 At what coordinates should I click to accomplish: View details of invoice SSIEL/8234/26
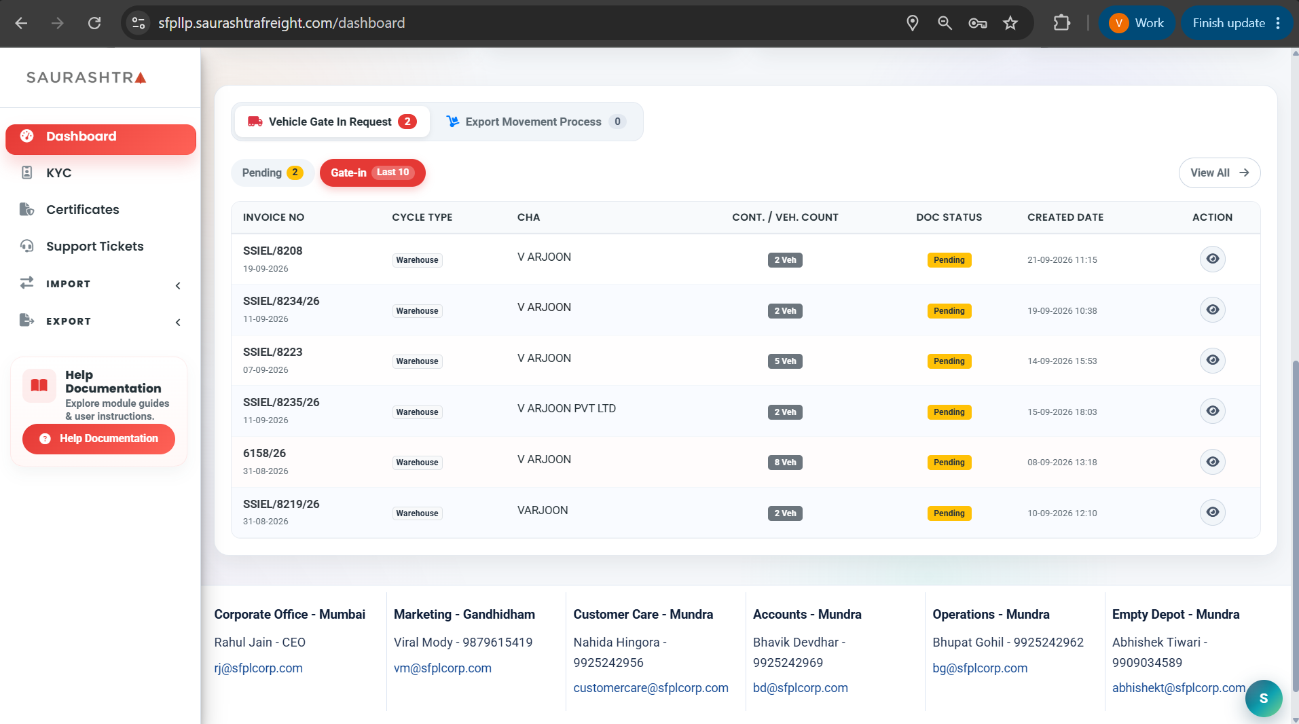[1212, 310]
